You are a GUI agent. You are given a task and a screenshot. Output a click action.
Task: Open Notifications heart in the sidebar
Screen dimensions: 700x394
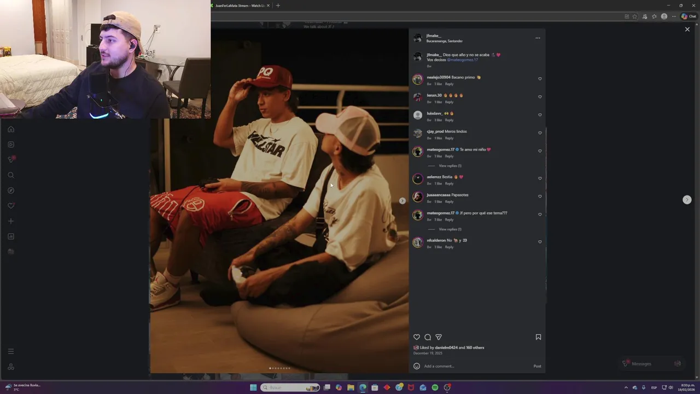point(11,206)
